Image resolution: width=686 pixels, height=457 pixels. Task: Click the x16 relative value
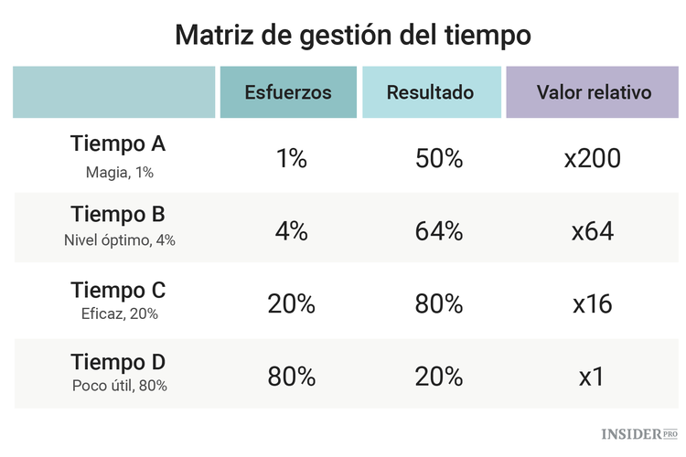(x=593, y=303)
